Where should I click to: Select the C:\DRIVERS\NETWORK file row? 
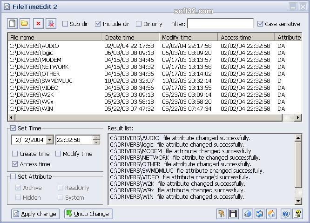[x=155, y=67]
